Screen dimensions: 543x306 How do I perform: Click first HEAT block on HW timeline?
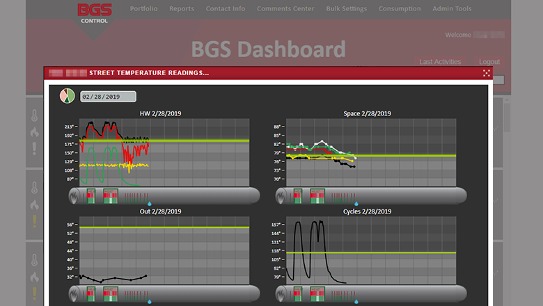(x=91, y=196)
